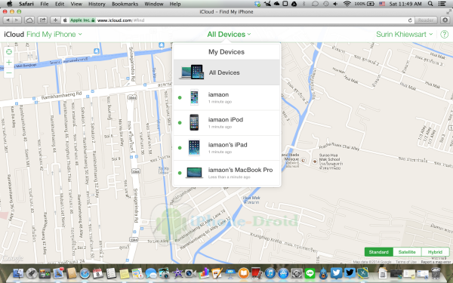
Task: Click the Apple Inc. secure certificate badge
Action: 82,20
